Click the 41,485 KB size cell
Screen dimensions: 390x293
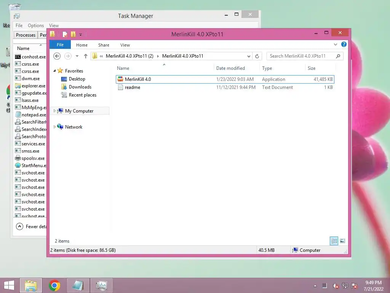click(x=323, y=79)
